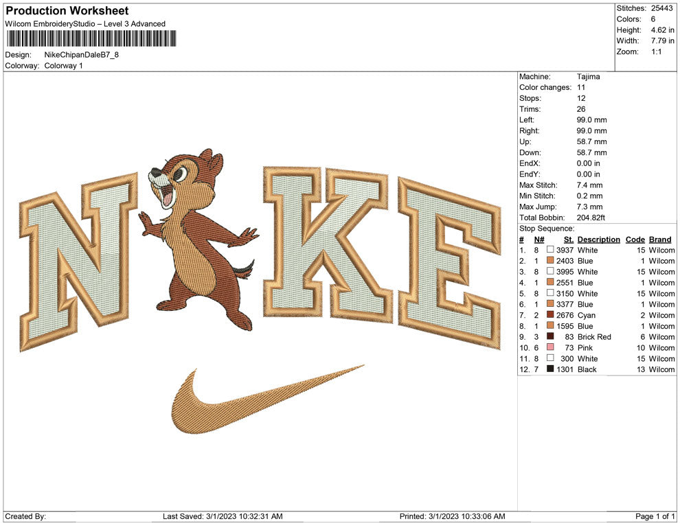The width and height of the screenshot is (680, 523).
Task: Click the Cyan stop 7 color swatch
Action: point(550,314)
